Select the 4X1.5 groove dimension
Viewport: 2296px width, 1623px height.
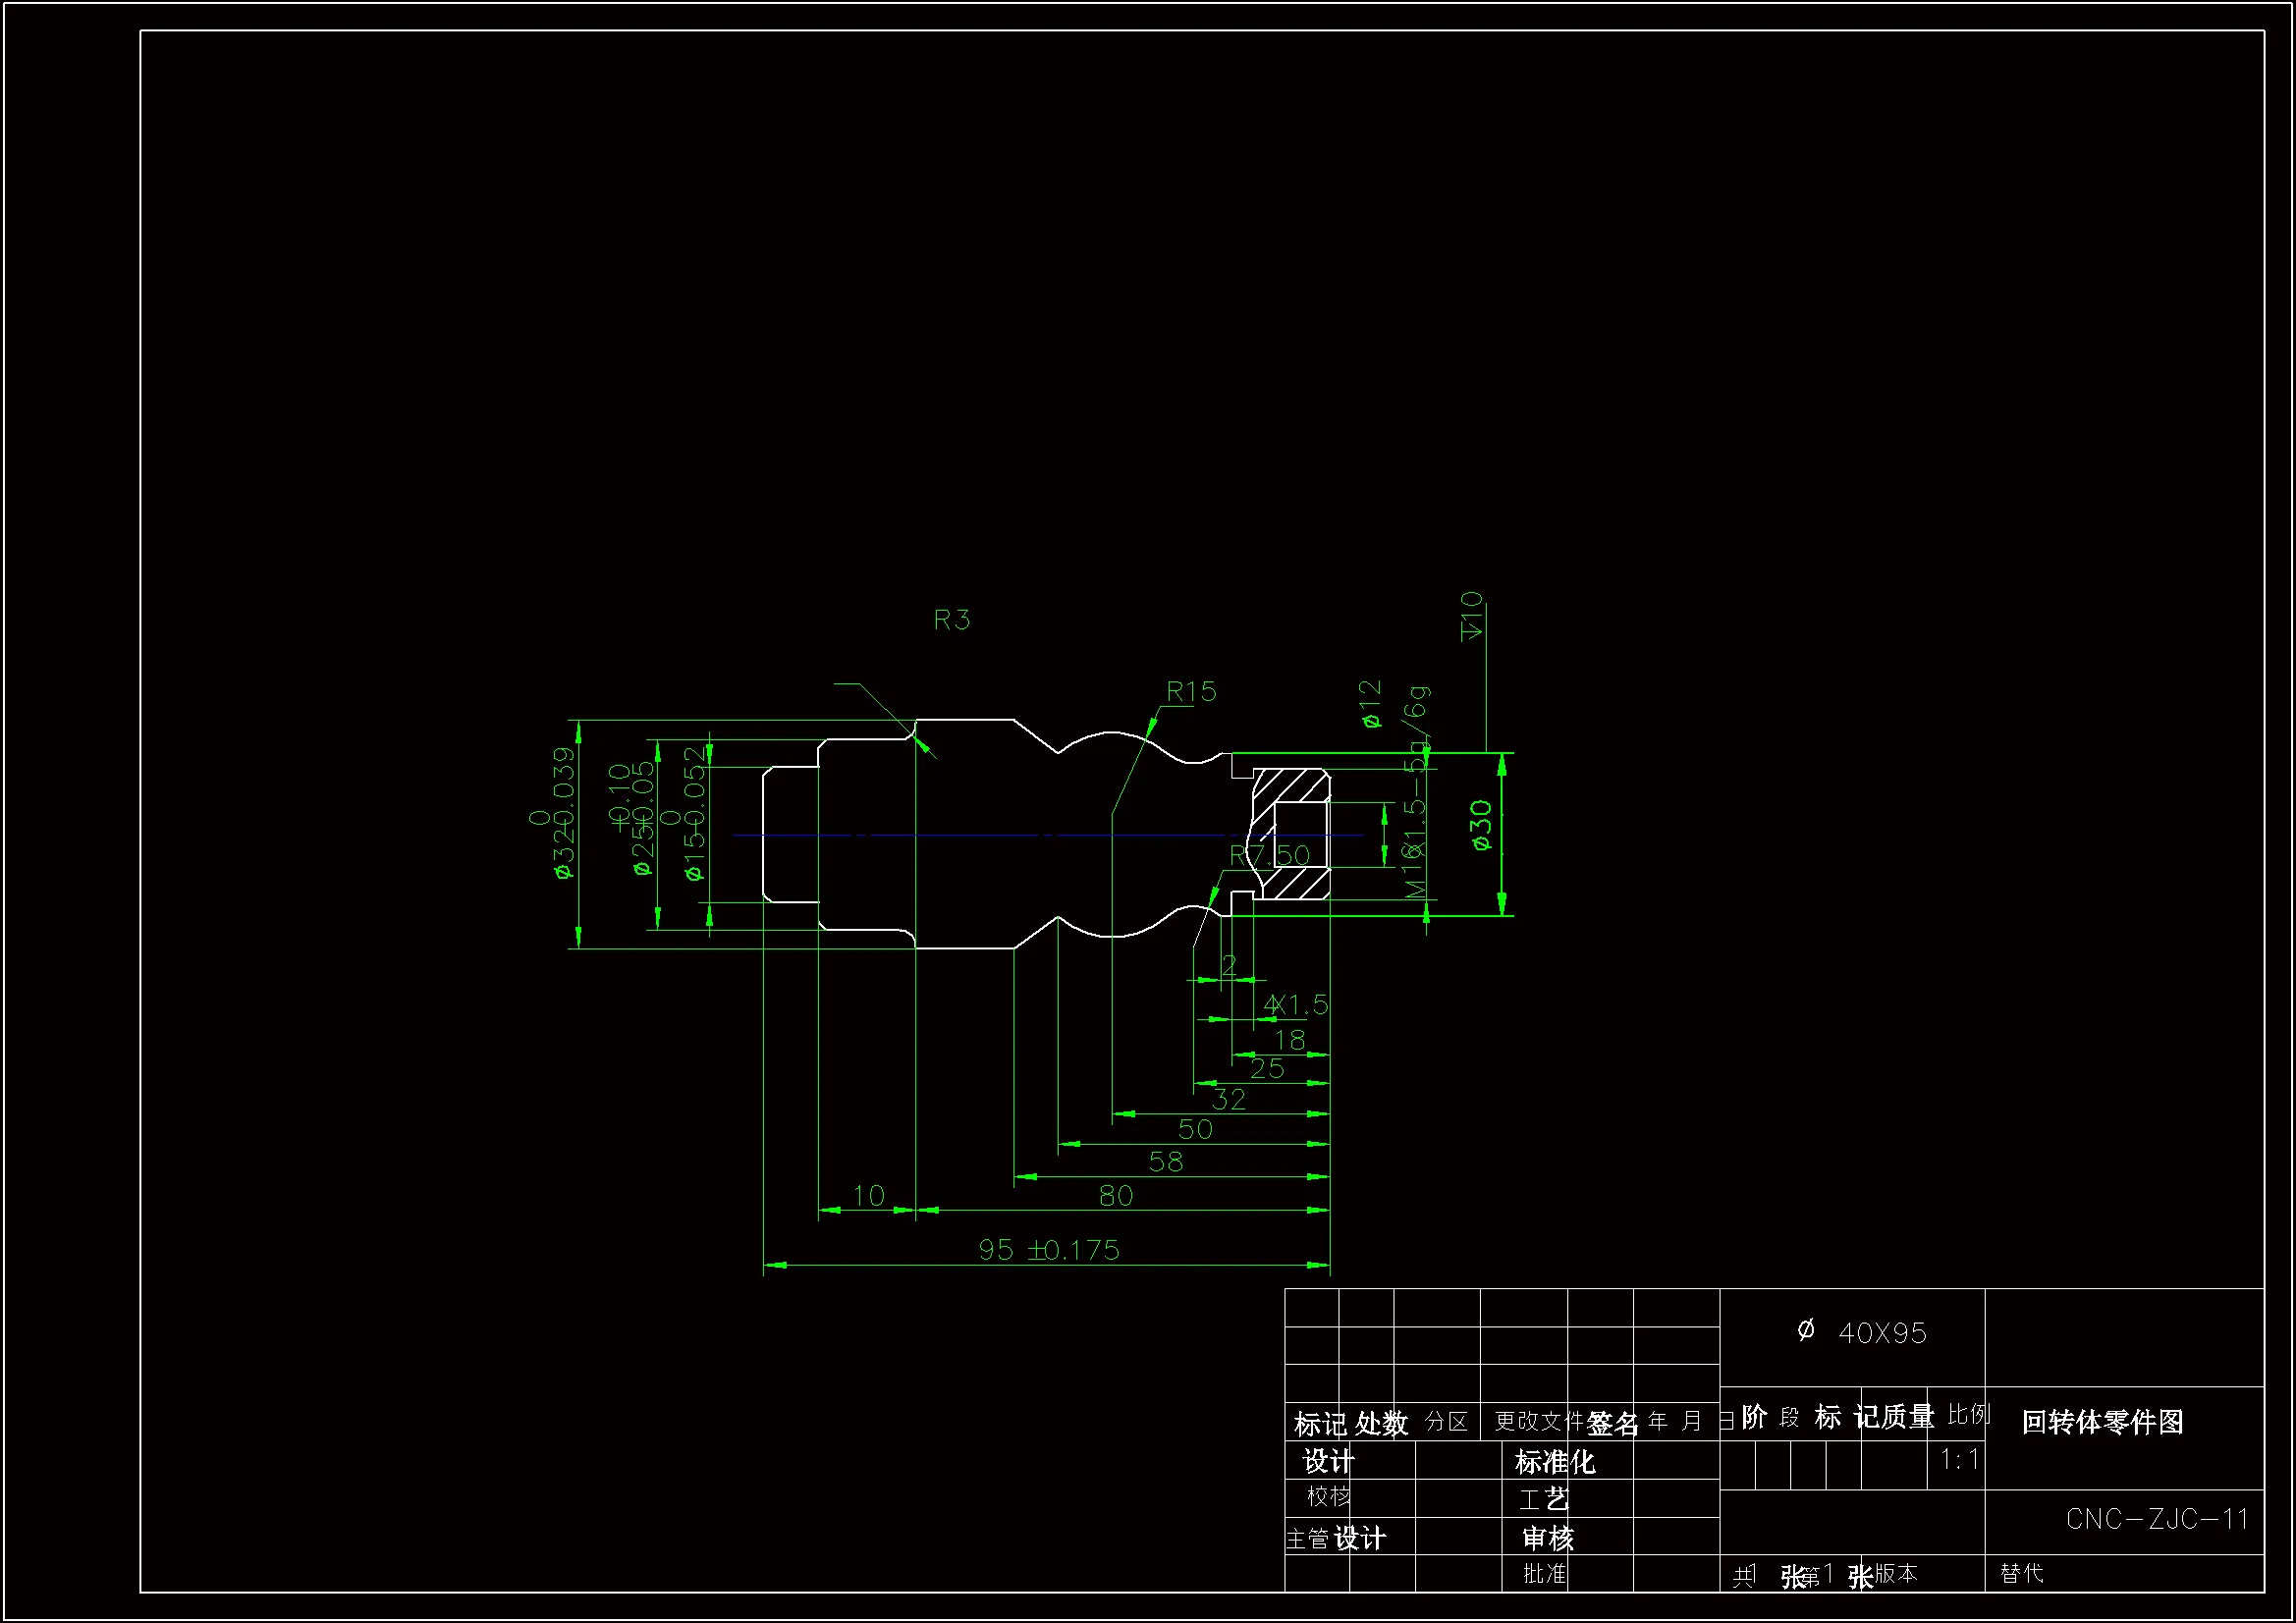click(x=1296, y=1005)
